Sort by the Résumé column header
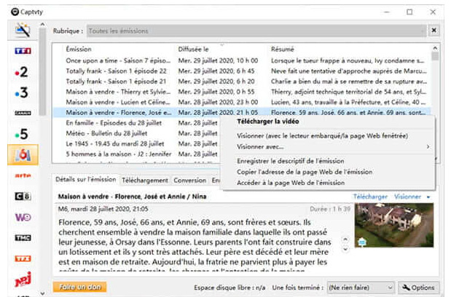Viewport: 451px width, 297px height. point(283,49)
